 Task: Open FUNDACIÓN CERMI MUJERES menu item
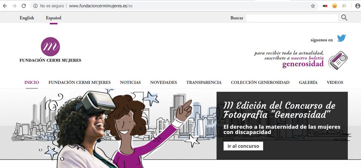coord(79,82)
